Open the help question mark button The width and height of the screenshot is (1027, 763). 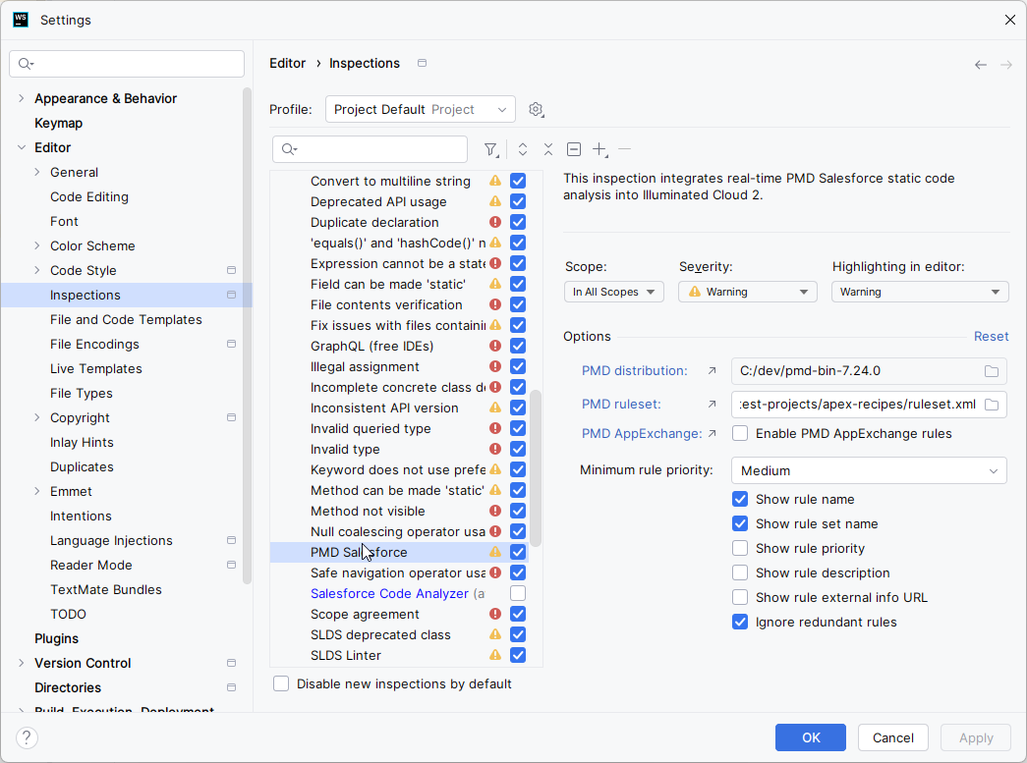pyautogui.click(x=27, y=737)
